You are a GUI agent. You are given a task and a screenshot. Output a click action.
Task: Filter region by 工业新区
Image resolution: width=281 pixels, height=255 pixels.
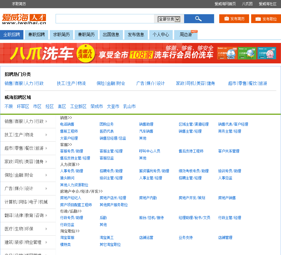pyautogui.click(x=78, y=107)
